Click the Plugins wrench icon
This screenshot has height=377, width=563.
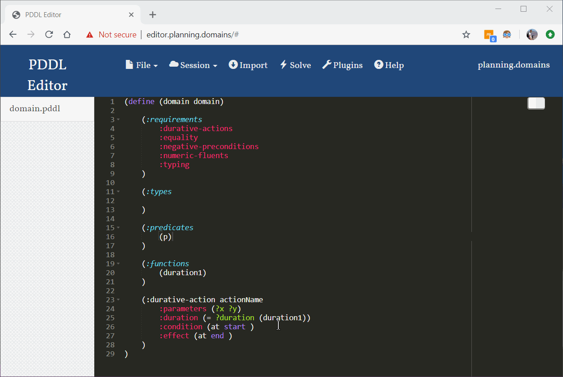327,65
